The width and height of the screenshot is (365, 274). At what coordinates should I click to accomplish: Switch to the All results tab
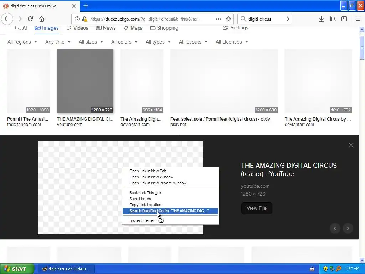tap(21, 28)
